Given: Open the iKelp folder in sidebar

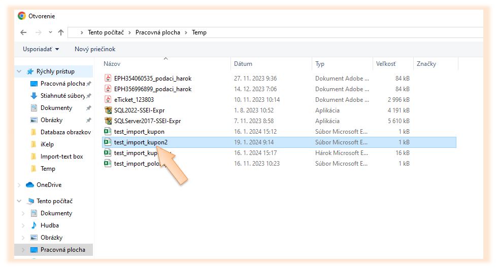Looking at the screenshot, I should [47, 144].
